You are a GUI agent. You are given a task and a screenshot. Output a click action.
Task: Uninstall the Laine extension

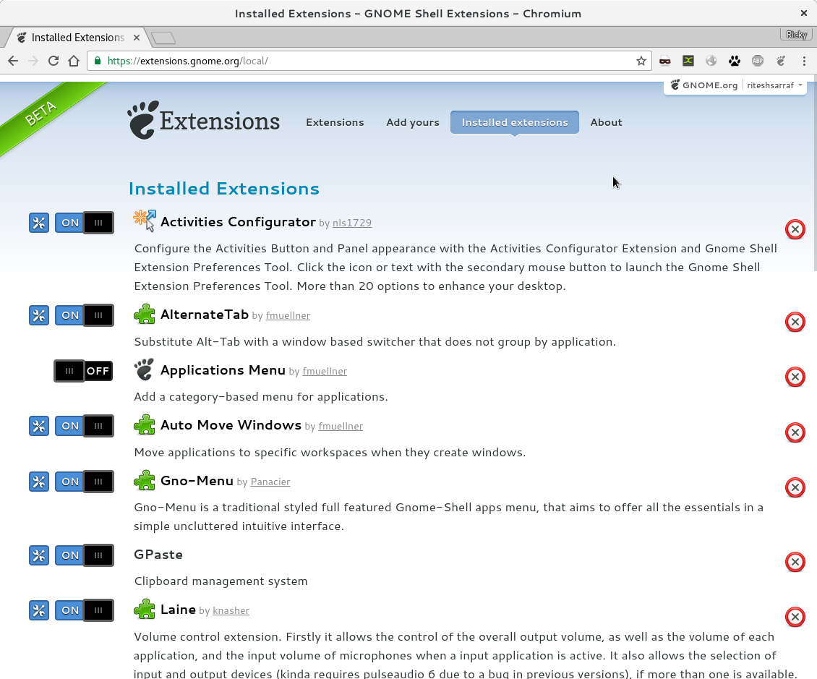(795, 617)
